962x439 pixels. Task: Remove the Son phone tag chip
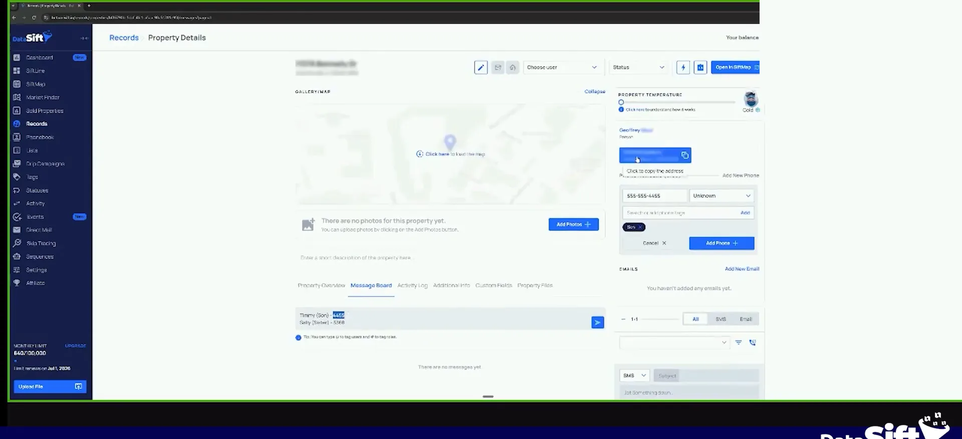click(x=640, y=227)
